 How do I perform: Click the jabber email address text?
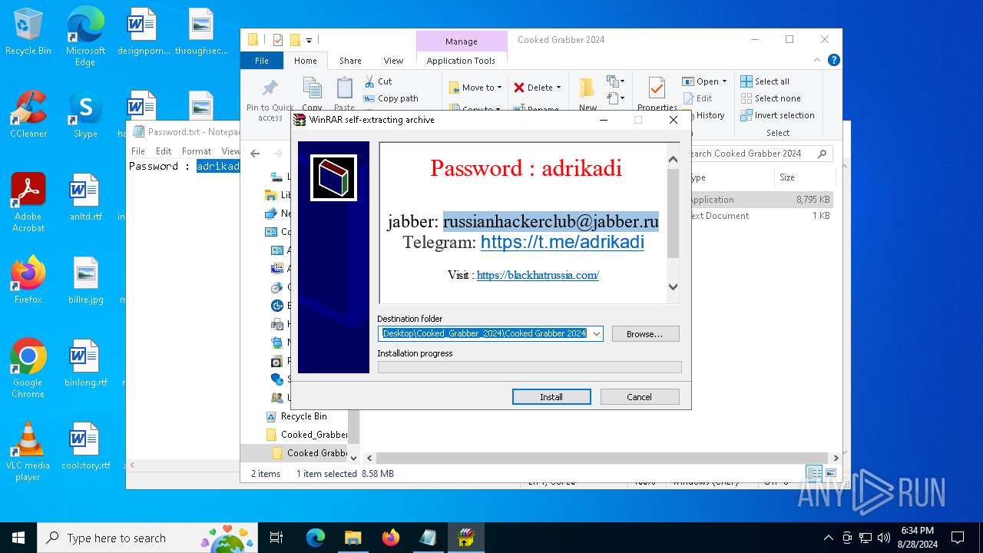coord(551,222)
